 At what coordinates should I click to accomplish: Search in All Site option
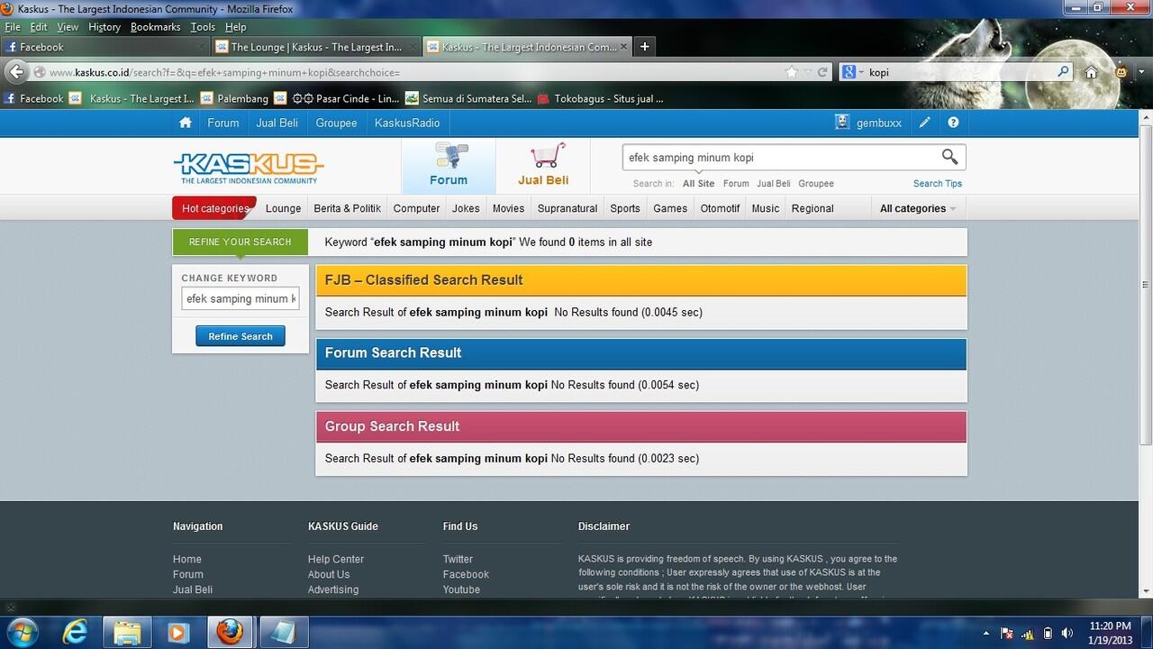[698, 183]
